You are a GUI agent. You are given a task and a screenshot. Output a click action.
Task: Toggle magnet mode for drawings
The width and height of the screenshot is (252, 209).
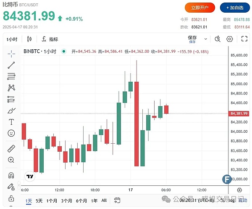[x=11, y=175]
